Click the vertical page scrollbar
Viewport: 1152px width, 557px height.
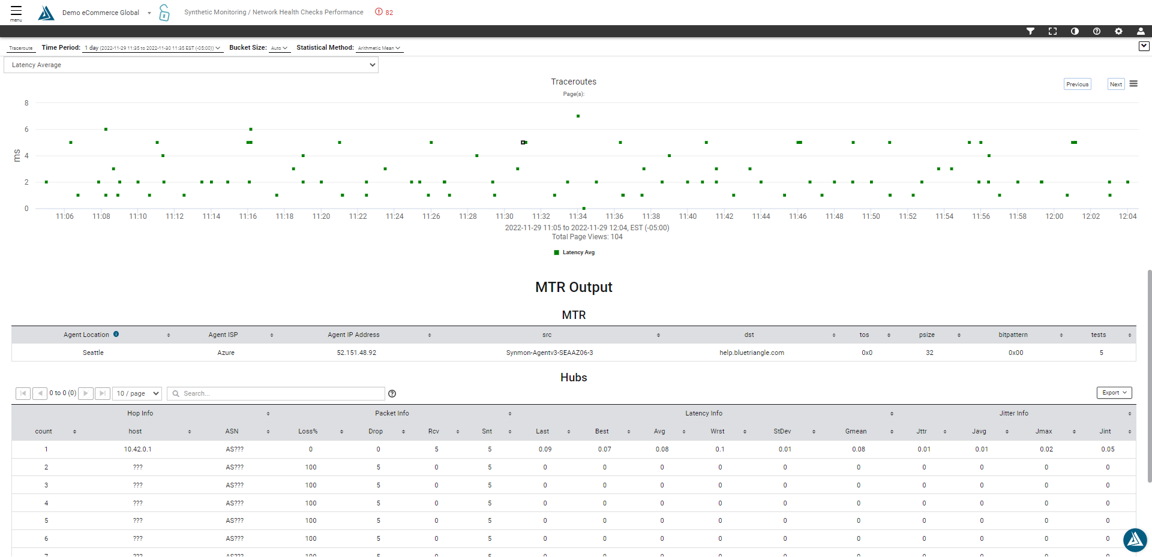pyautogui.click(x=1149, y=376)
